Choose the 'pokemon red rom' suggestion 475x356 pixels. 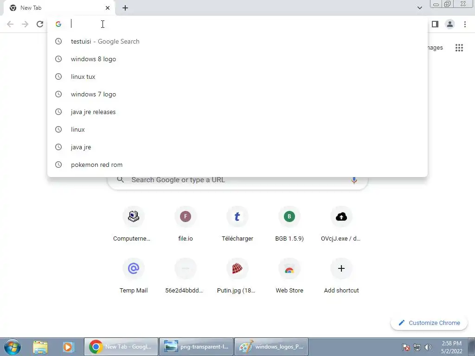pyautogui.click(x=237, y=165)
